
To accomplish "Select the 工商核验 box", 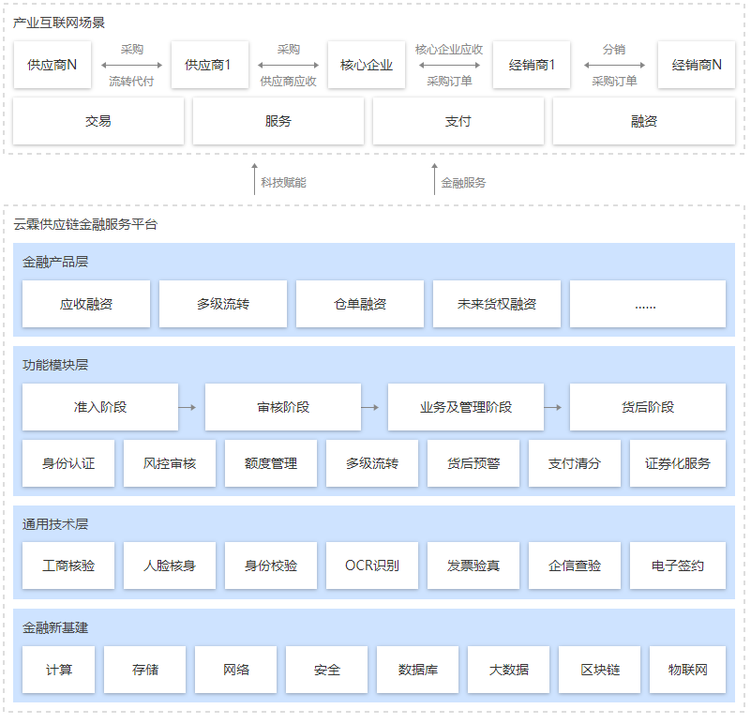I will (68, 566).
